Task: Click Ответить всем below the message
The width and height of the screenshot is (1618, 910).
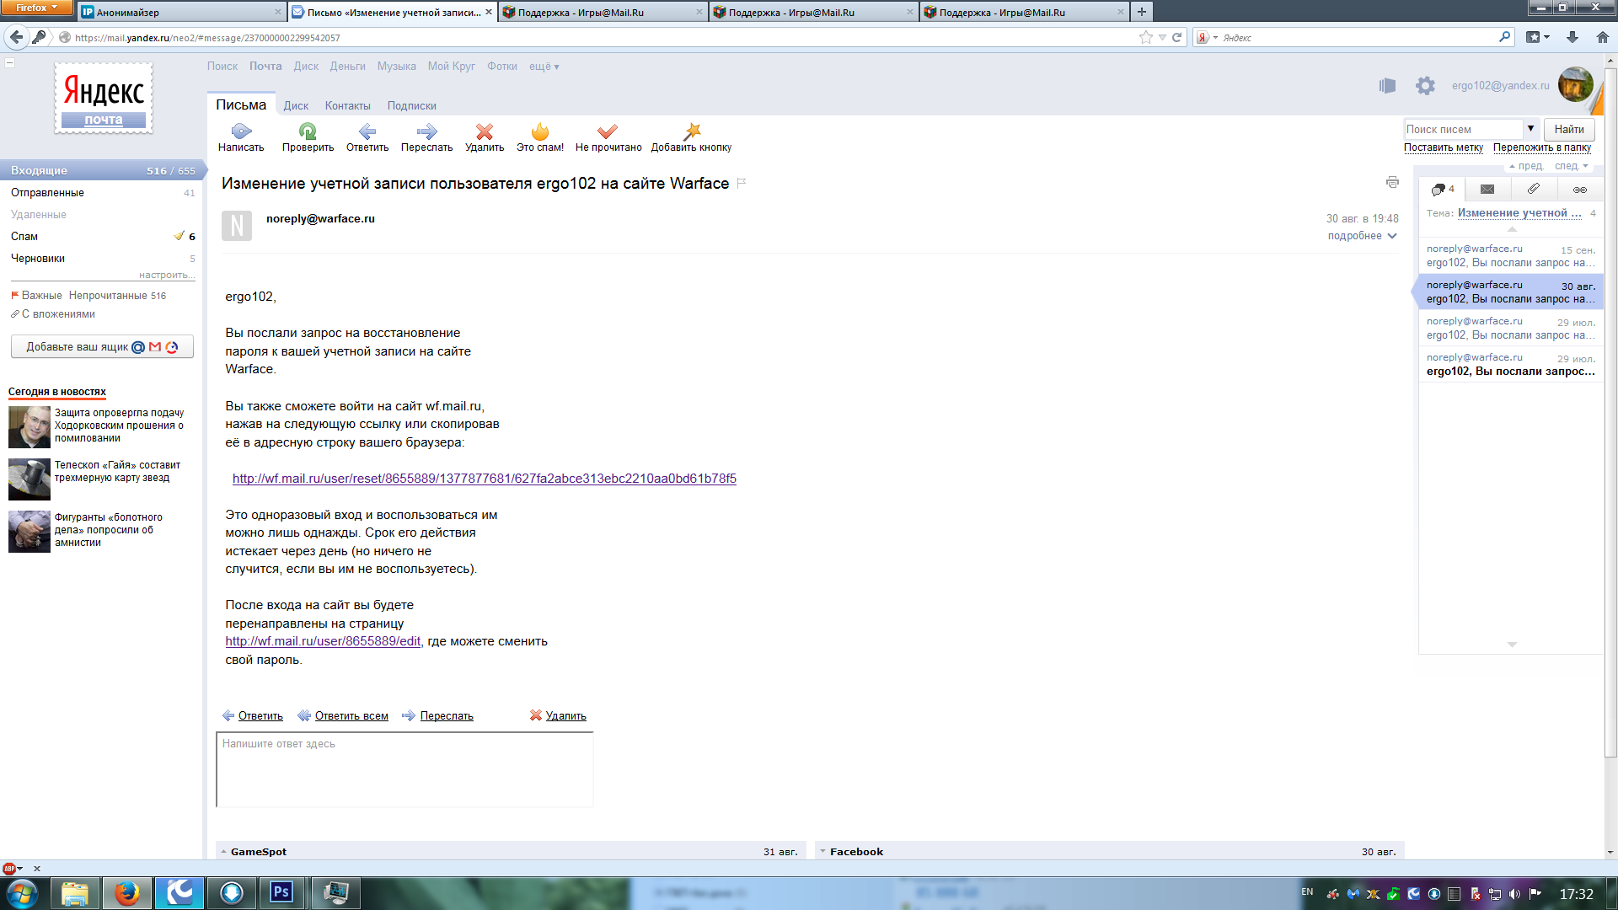Action: coord(351,716)
